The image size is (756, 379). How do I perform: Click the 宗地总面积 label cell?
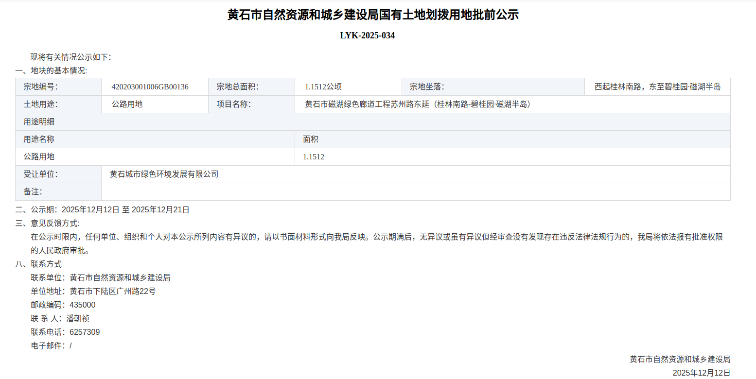coord(237,87)
